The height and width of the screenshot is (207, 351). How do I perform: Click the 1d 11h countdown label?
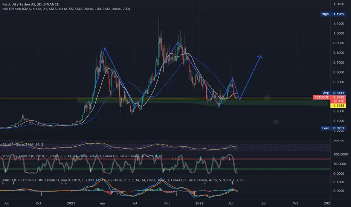pos(339,101)
